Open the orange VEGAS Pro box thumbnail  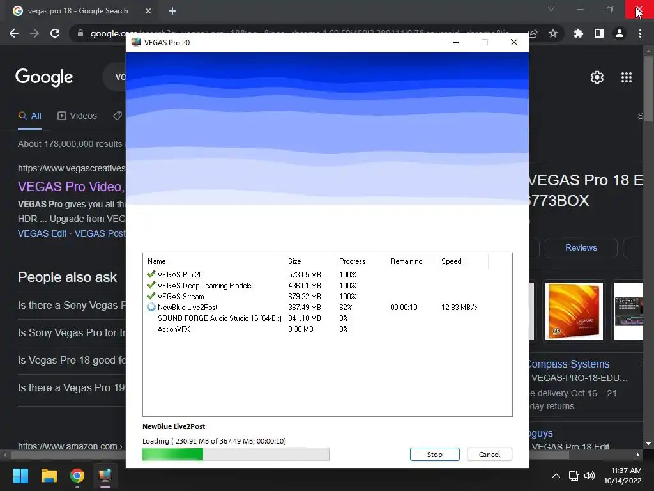(x=574, y=311)
